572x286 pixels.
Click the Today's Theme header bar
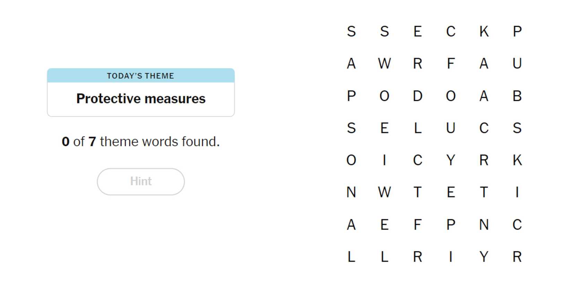click(141, 76)
